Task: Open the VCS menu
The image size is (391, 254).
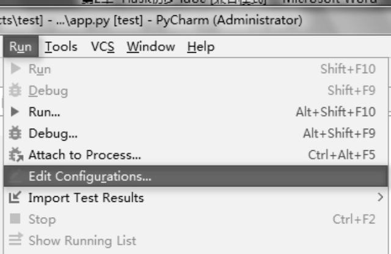Action: [103, 46]
